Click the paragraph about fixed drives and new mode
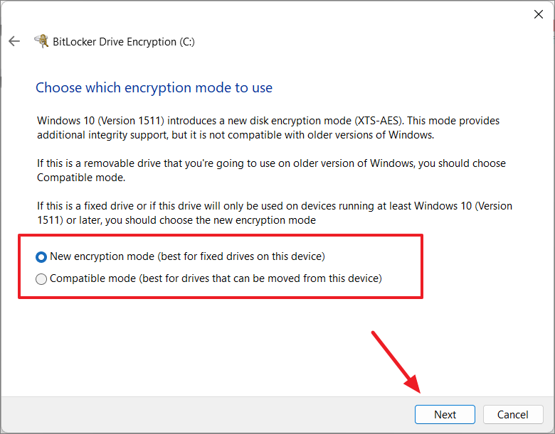This screenshot has height=434, width=555. (x=275, y=213)
